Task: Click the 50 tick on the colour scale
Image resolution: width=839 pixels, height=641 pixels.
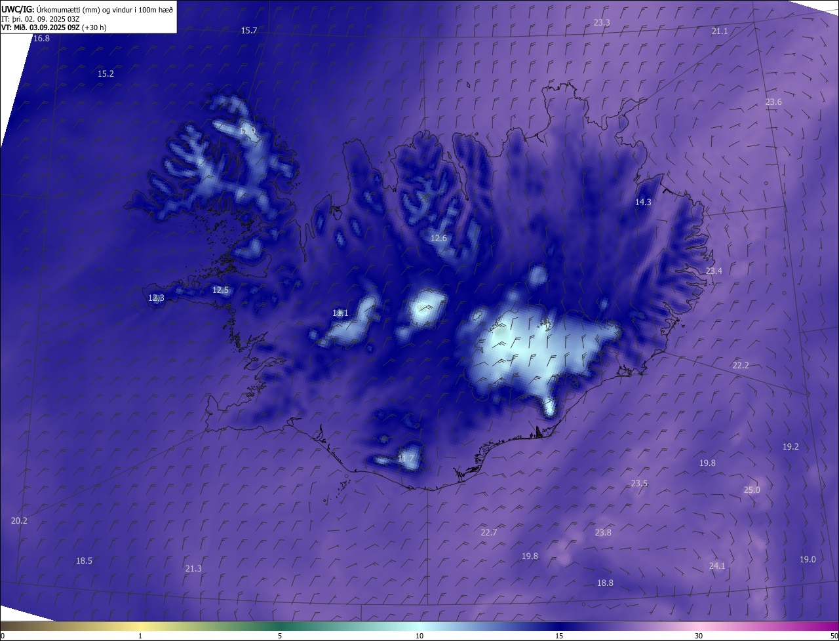Action: (x=834, y=636)
